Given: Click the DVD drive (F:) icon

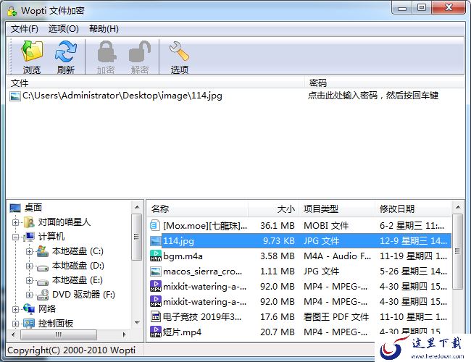Looking at the screenshot, I should 43,295.
